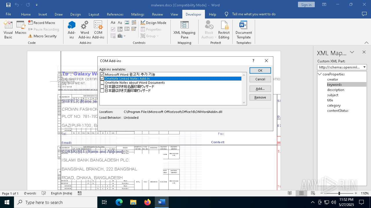Click Windows taskbar search box
This screenshot has width=371, height=208.
coord(56,202)
